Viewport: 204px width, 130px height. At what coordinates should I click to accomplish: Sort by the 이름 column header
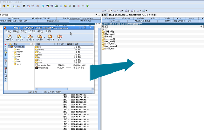pyautogui.click(x=45, y=44)
